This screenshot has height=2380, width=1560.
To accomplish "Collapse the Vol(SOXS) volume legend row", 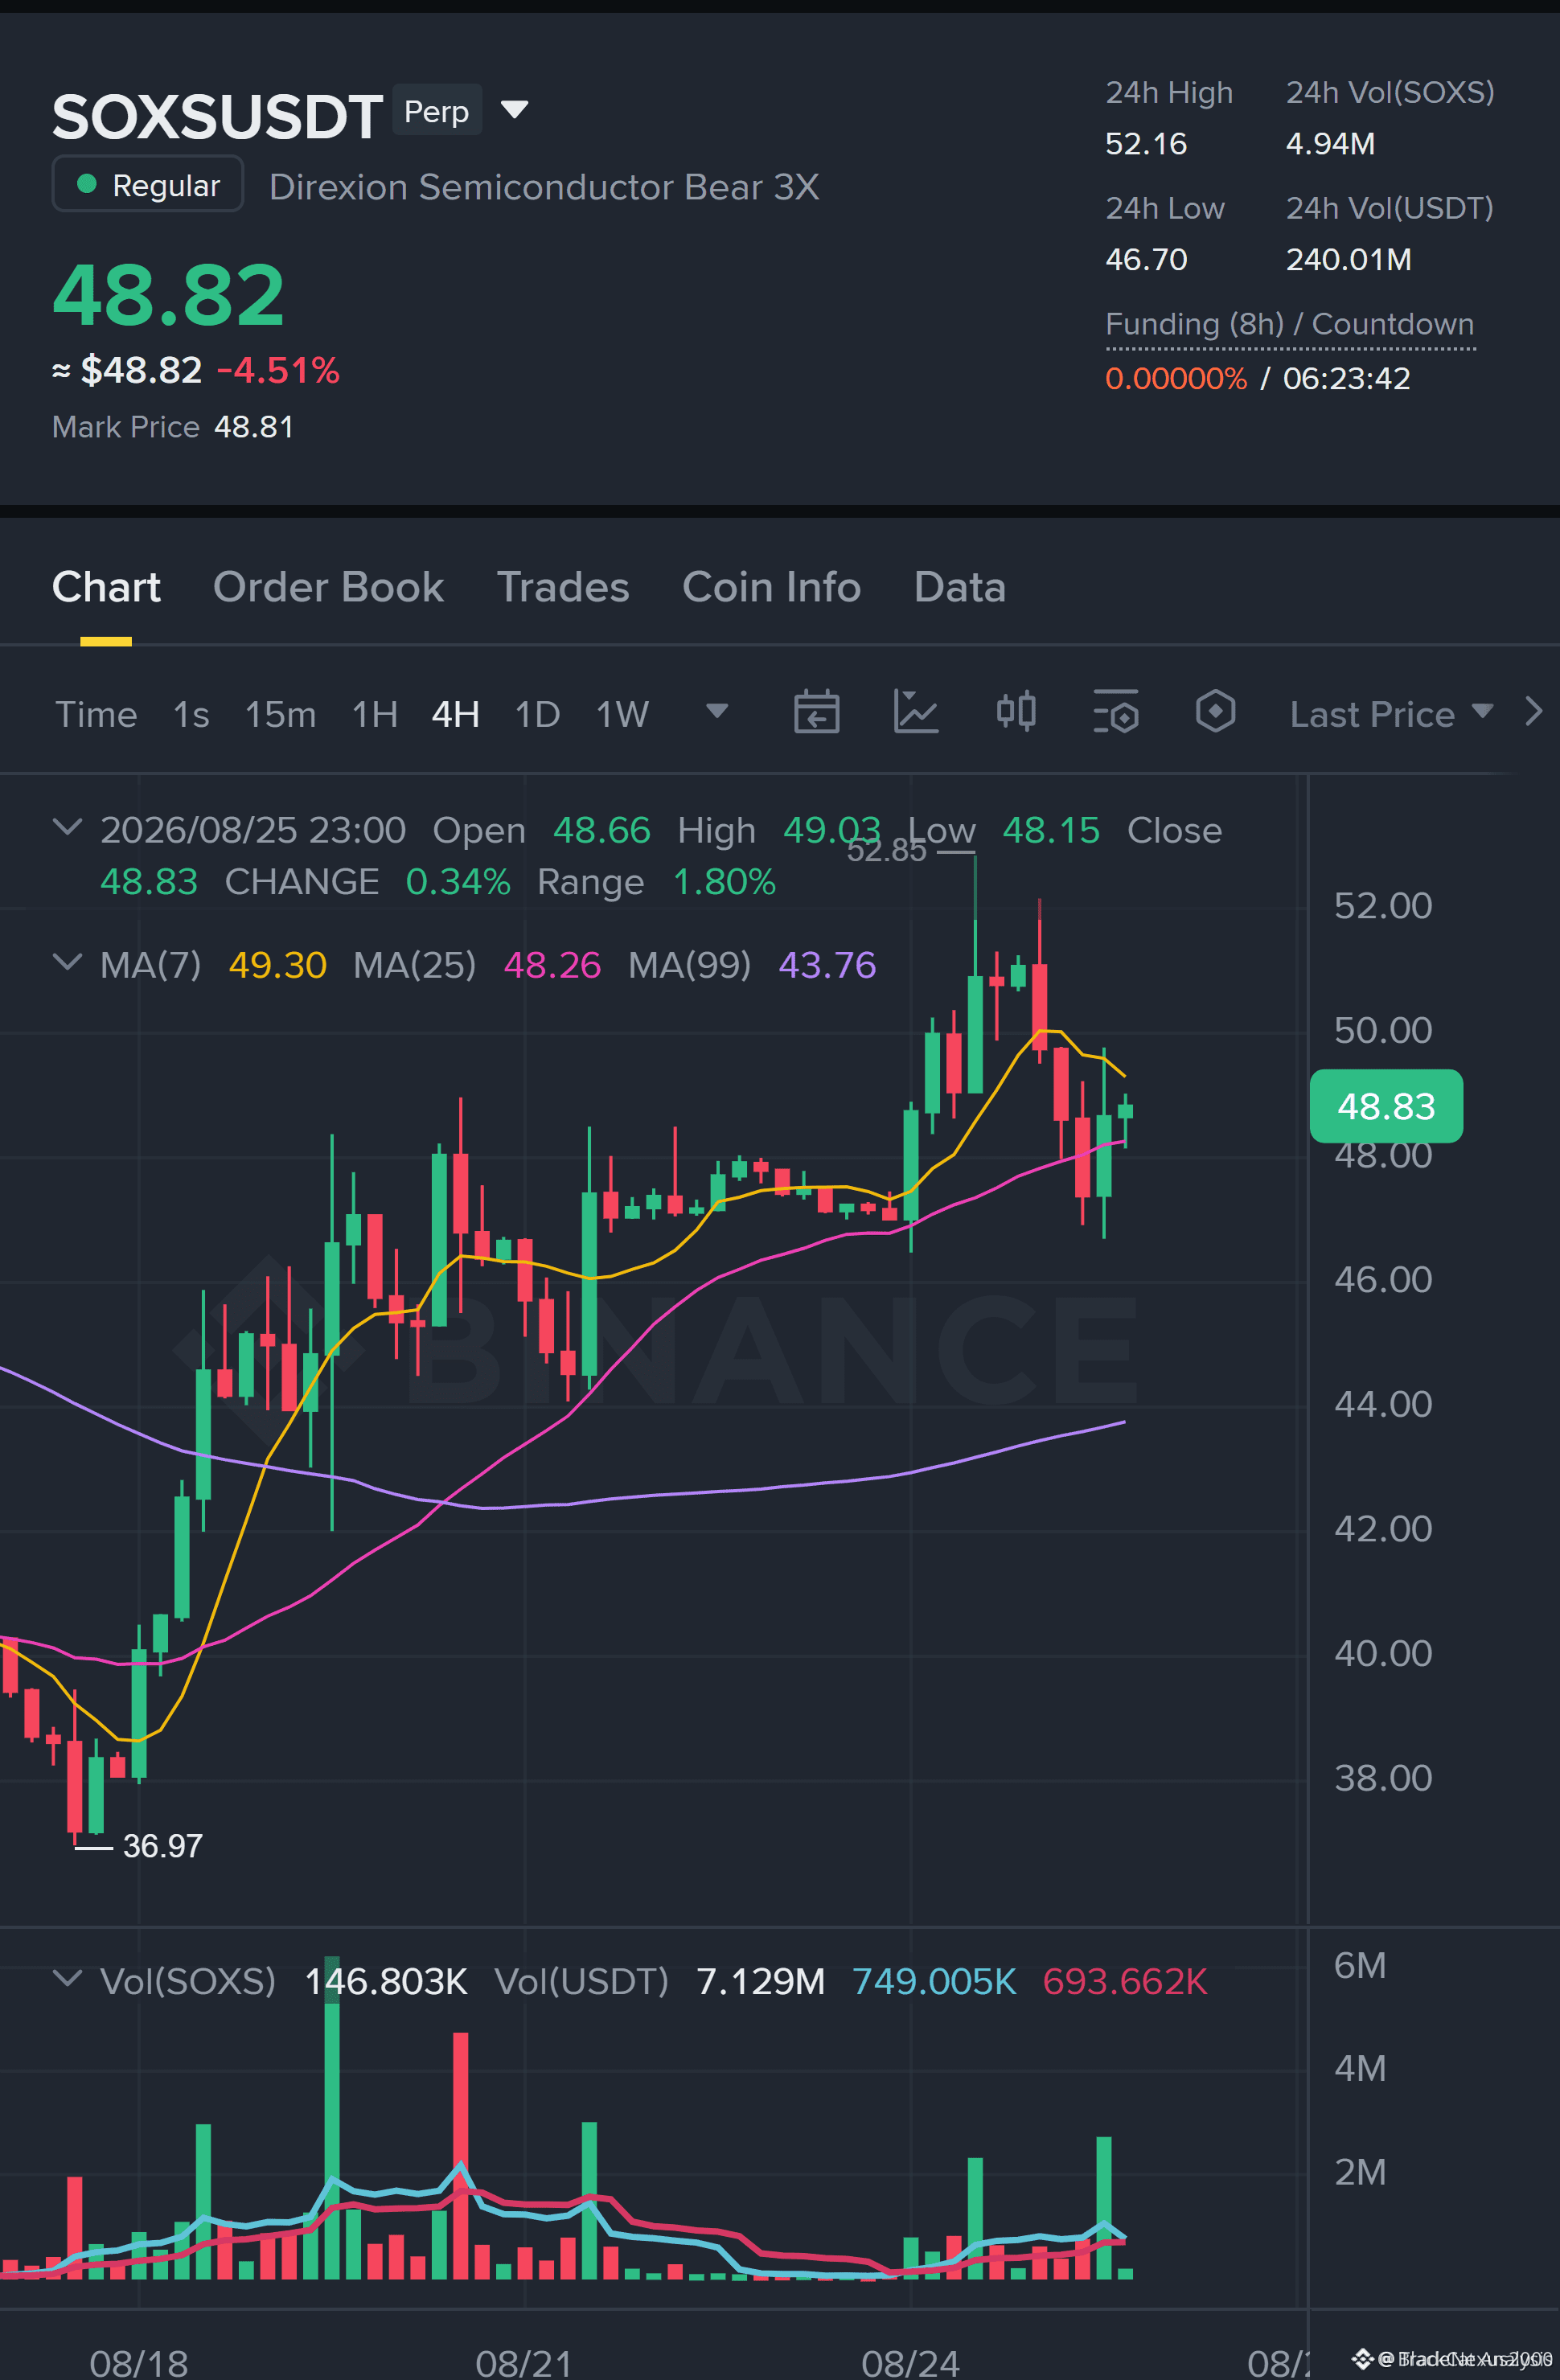I will click(x=67, y=1978).
